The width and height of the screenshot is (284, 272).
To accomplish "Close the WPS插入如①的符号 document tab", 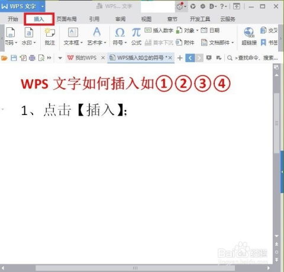I will click(170, 58).
